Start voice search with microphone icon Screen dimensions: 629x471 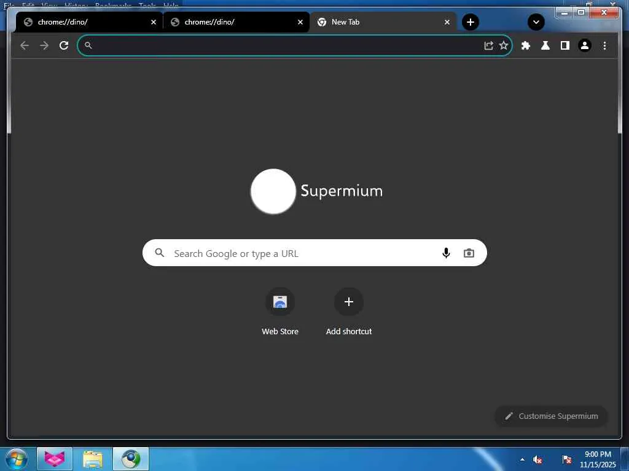click(446, 253)
